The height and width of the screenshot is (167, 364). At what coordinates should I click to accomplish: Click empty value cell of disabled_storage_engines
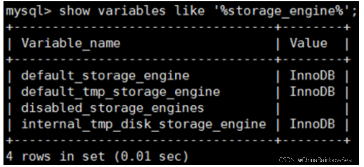tap(312, 108)
